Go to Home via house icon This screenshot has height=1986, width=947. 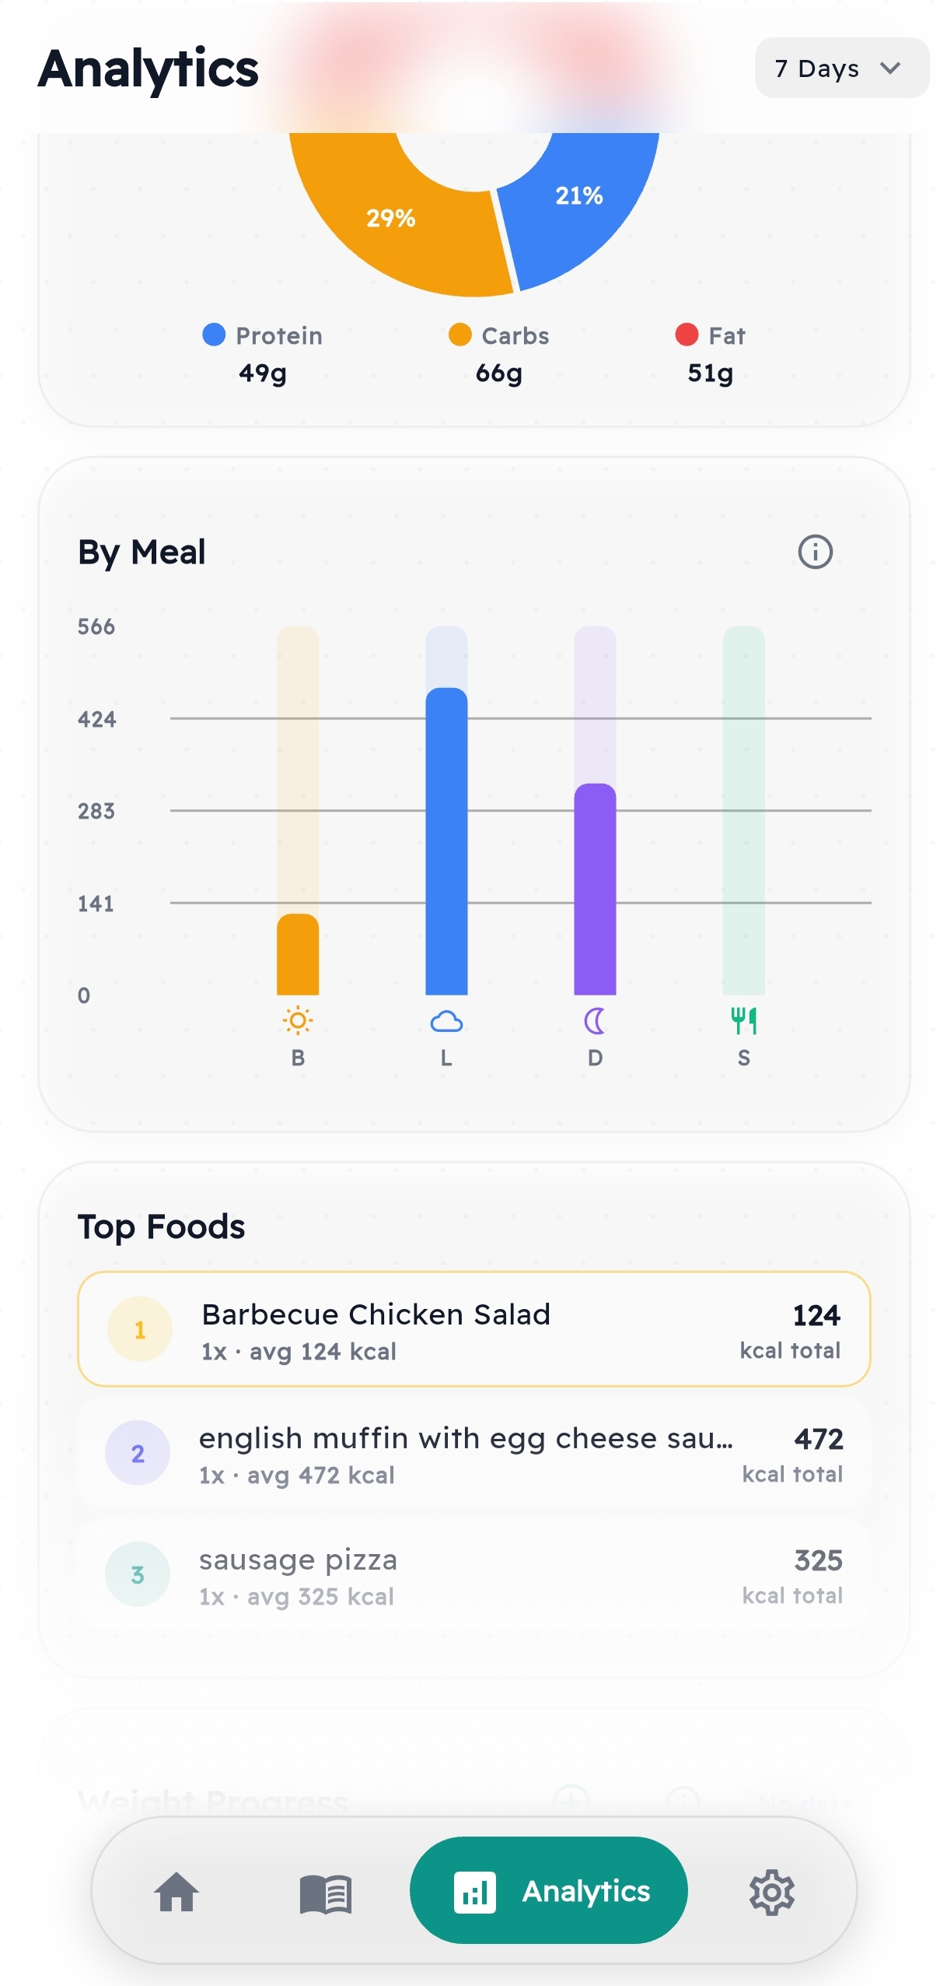tap(176, 1891)
